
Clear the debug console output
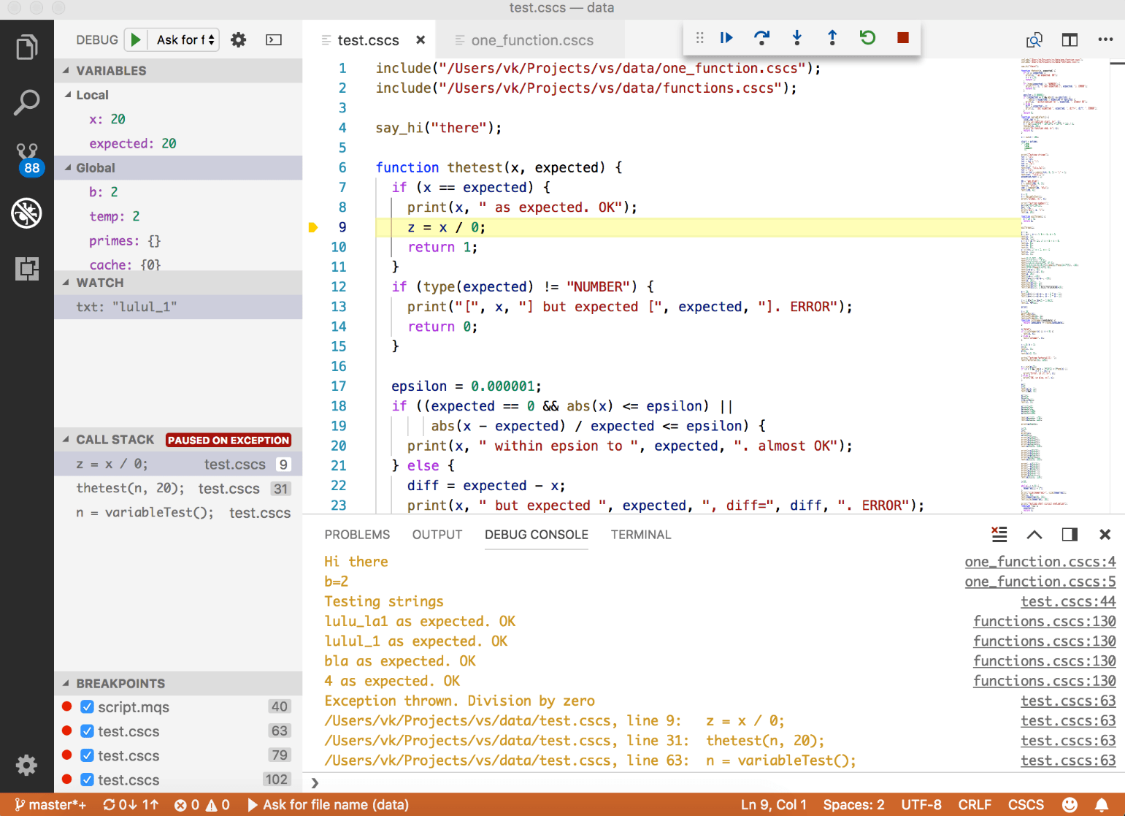(999, 534)
